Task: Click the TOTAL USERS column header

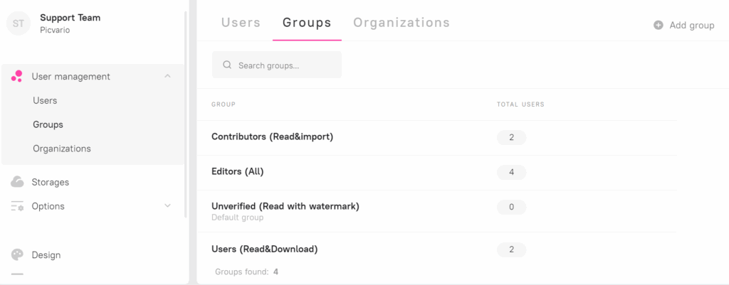Action: 520,104
